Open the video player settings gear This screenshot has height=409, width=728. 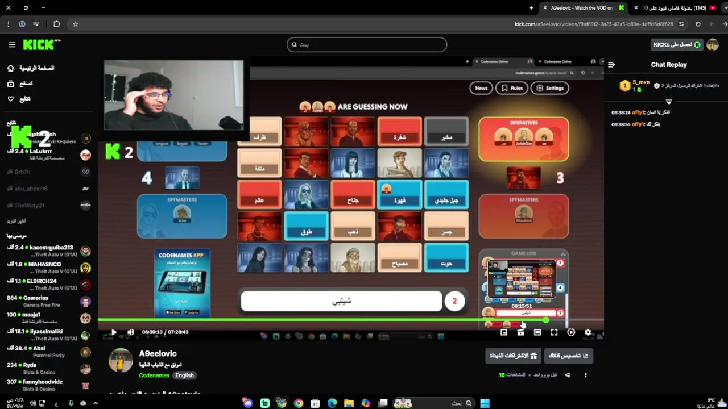[x=588, y=332]
